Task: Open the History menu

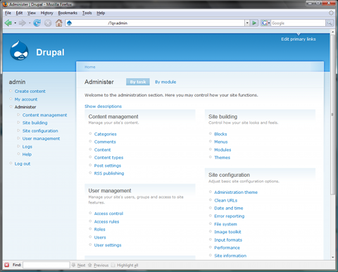Action: pos(47,13)
